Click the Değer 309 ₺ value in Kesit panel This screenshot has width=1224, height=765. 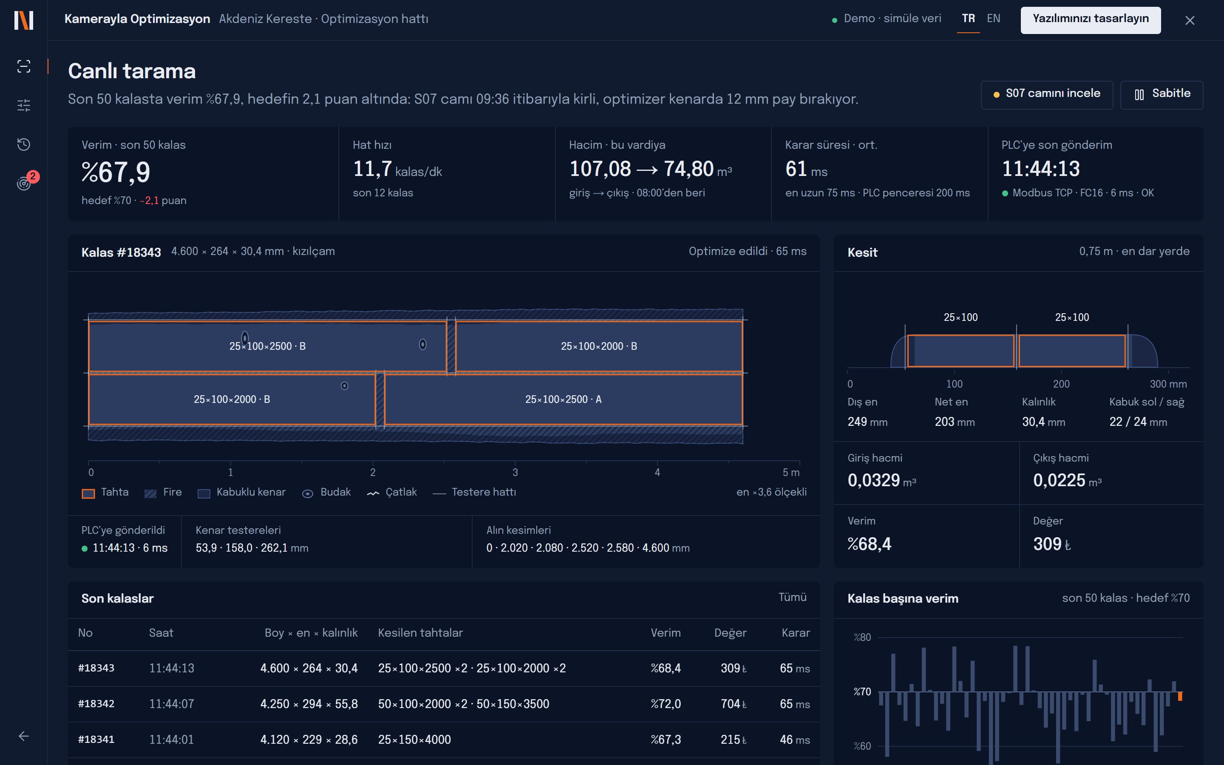click(x=1051, y=544)
